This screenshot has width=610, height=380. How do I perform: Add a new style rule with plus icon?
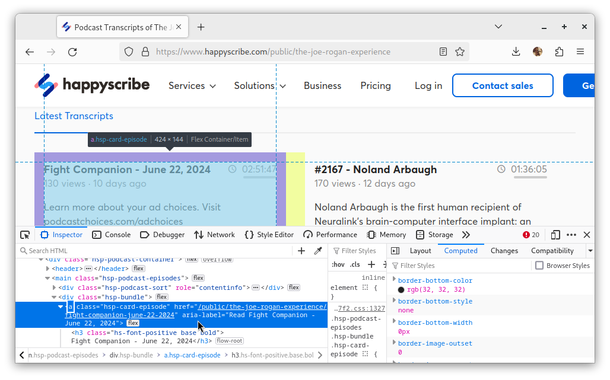(x=371, y=264)
